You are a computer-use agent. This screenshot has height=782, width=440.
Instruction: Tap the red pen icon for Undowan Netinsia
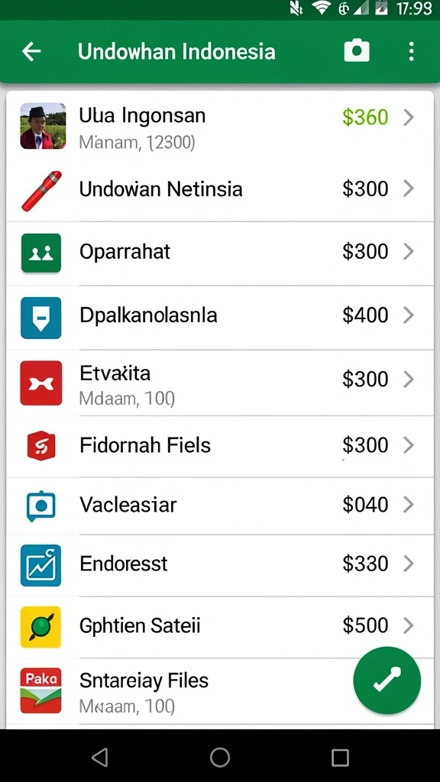[41, 190]
